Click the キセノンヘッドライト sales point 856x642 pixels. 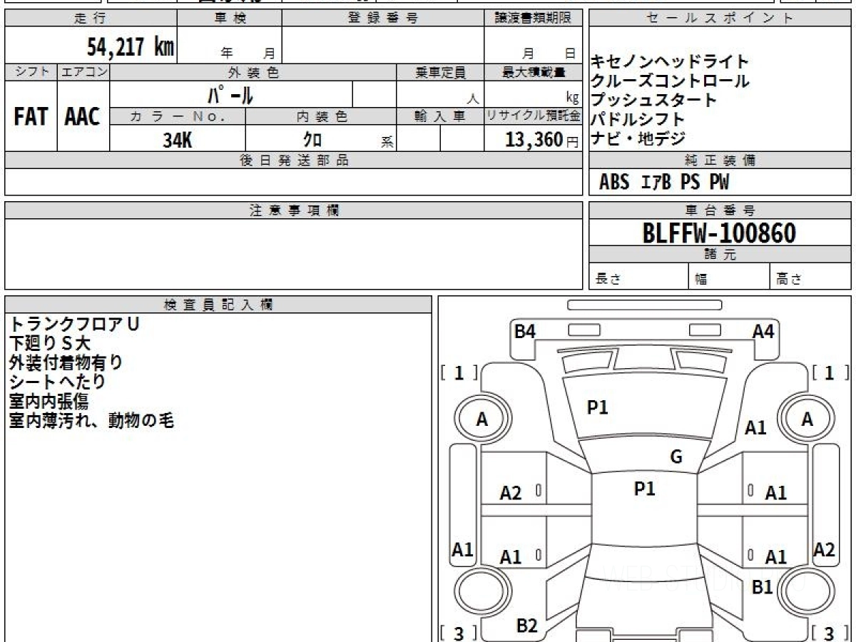point(670,62)
